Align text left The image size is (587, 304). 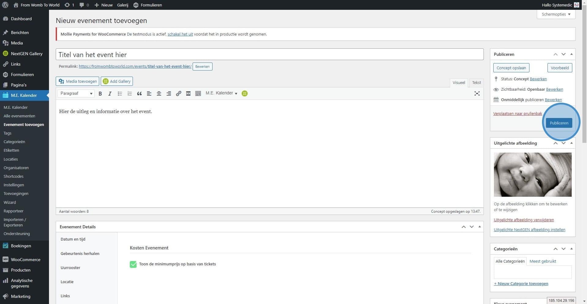point(149,93)
